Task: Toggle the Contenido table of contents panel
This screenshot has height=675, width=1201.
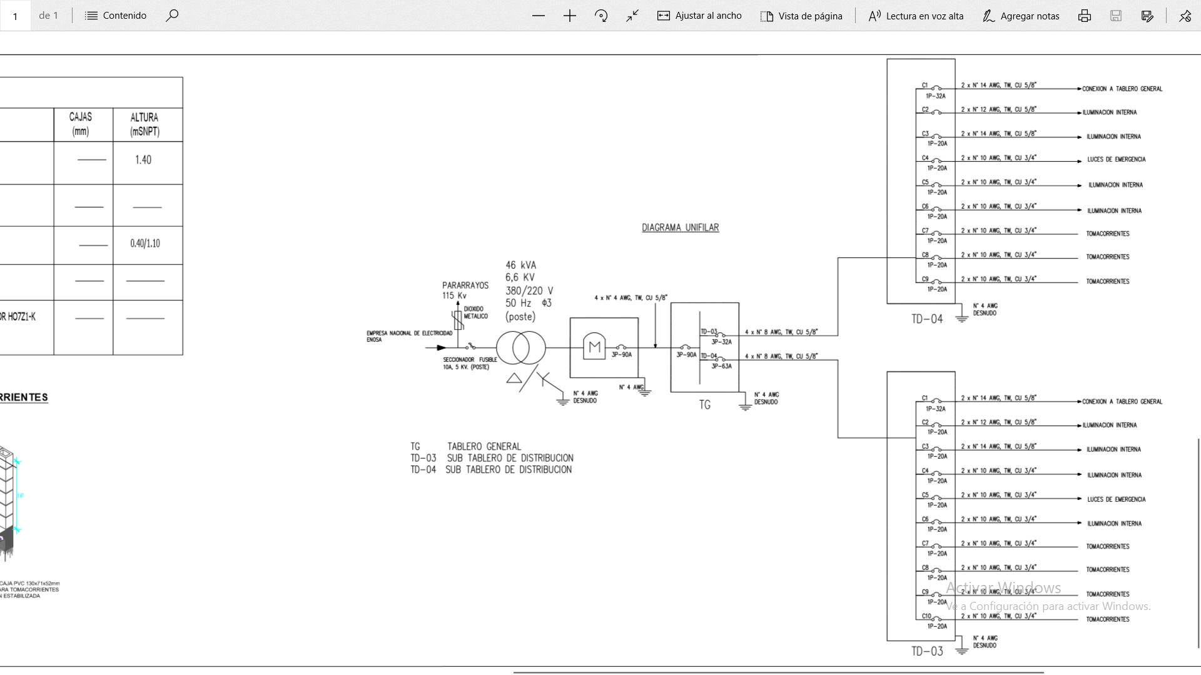Action: (116, 16)
